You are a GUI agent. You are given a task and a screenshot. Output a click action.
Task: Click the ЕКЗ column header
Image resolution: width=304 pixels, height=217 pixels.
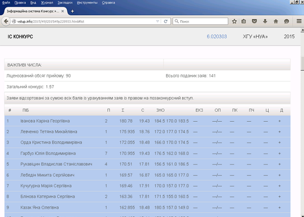[199, 110]
